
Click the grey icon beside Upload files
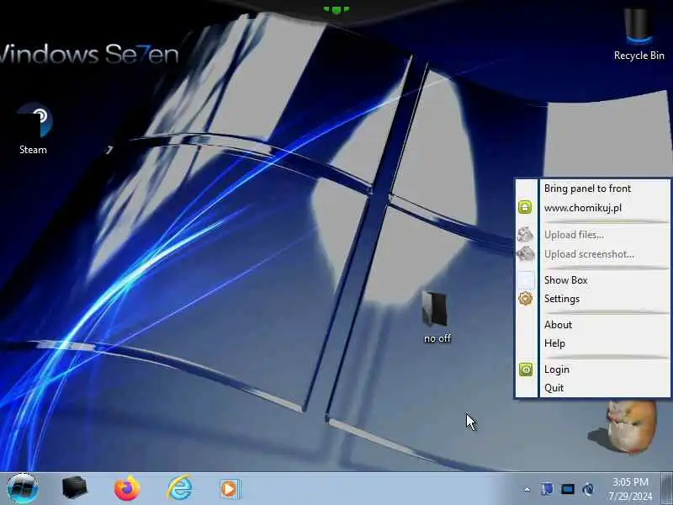point(525,235)
